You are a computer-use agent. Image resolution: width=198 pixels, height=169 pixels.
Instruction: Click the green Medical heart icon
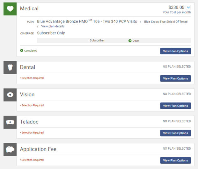[x=10, y=9]
